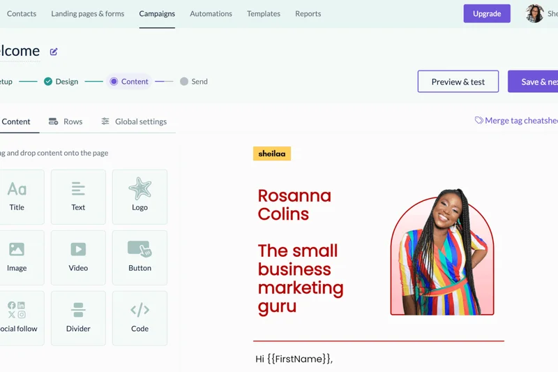
Task: Click the user profile avatar
Action: tap(535, 13)
